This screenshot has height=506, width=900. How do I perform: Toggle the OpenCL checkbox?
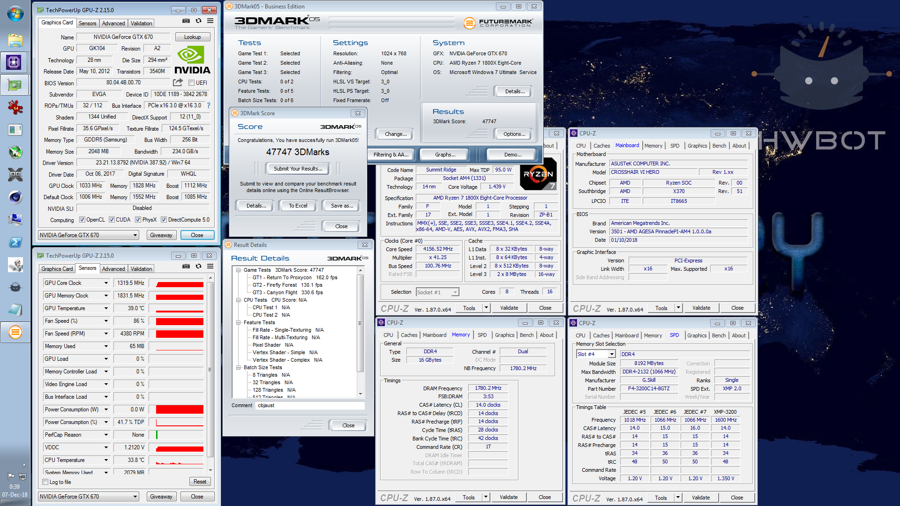(x=82, y=220)
